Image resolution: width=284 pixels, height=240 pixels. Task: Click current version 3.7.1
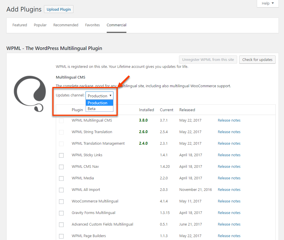tap(164, 120)
